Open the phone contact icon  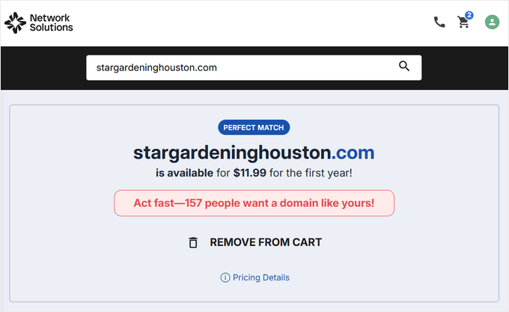[x=439, y=22]
